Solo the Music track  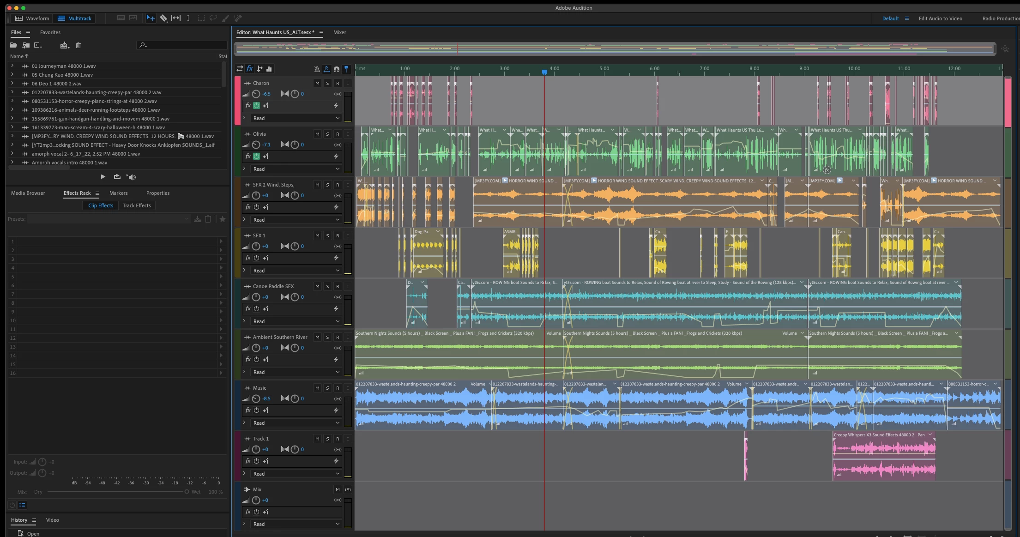327,388
